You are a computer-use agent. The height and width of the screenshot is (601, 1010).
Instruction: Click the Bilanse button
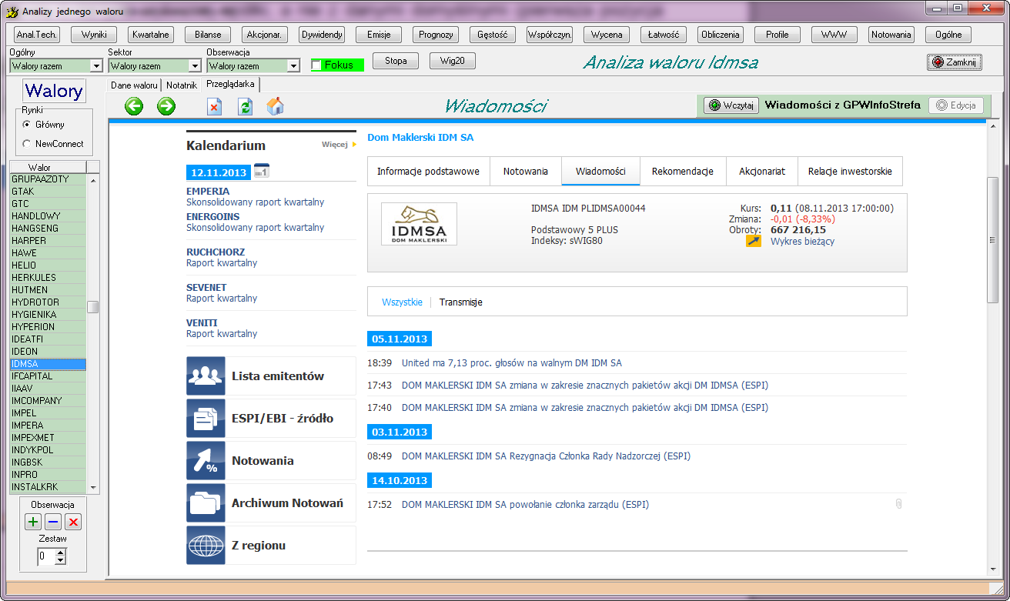[208, 35]
